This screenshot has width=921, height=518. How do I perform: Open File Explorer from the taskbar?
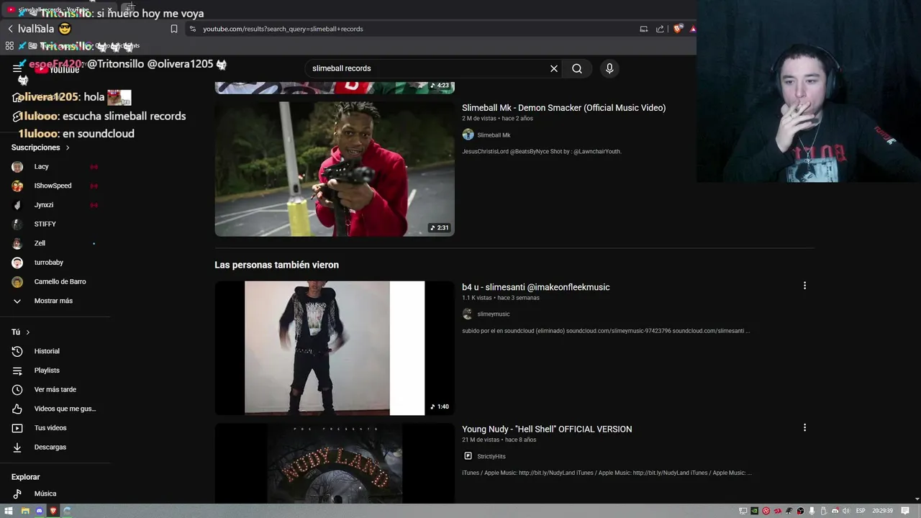point(24,511)
